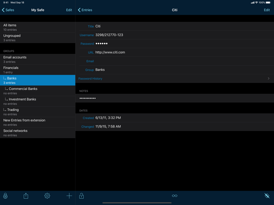Tap the masked notes content

(88, 98)
